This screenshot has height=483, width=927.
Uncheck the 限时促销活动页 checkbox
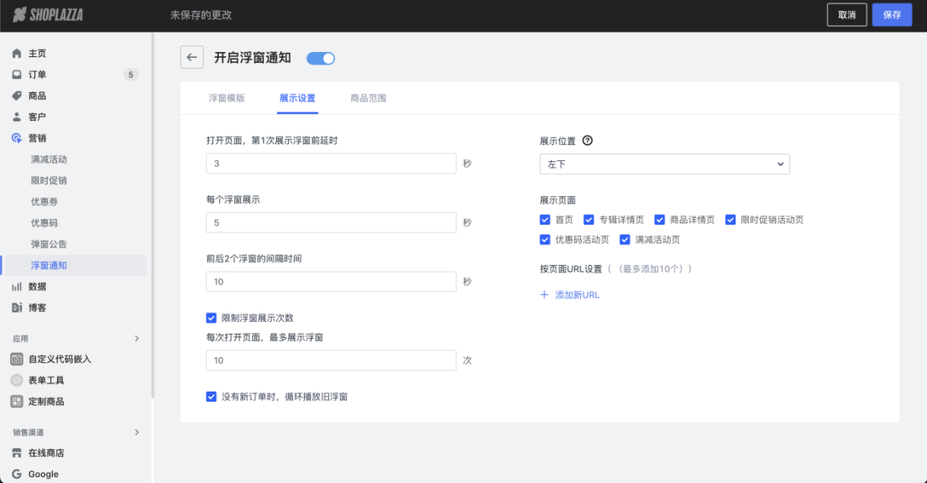point(731,220)
